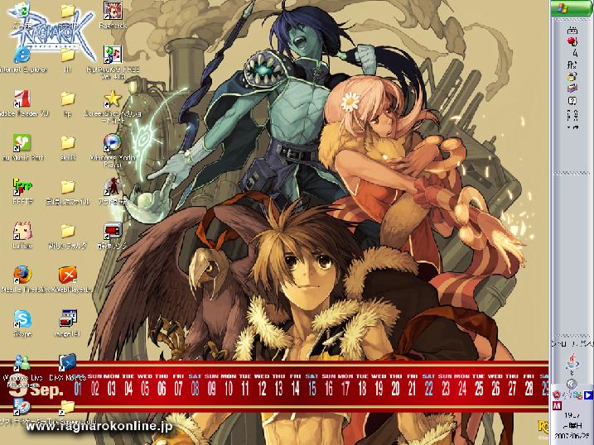Select the folder labeled hp
594x445 pixels.
point(68,104)
